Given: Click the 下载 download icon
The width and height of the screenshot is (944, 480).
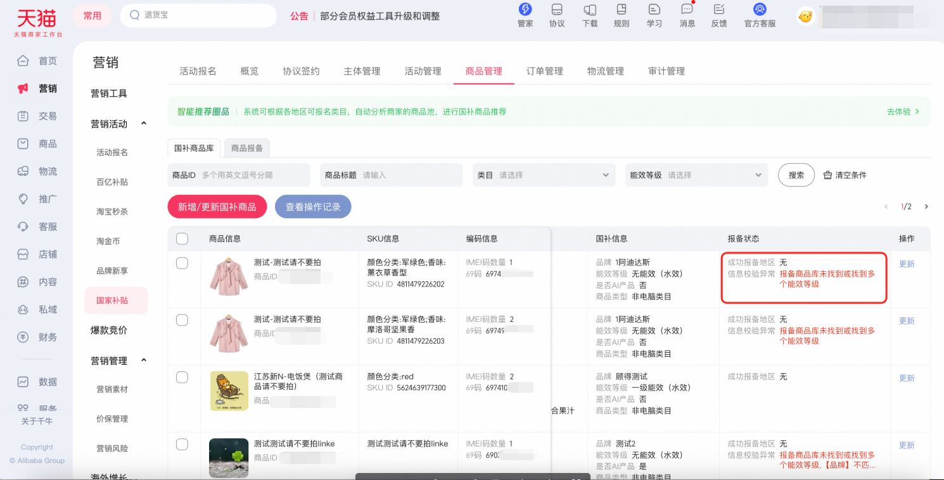Looking at the screenshot, I should pyautogui.click(x=590, y=9).
